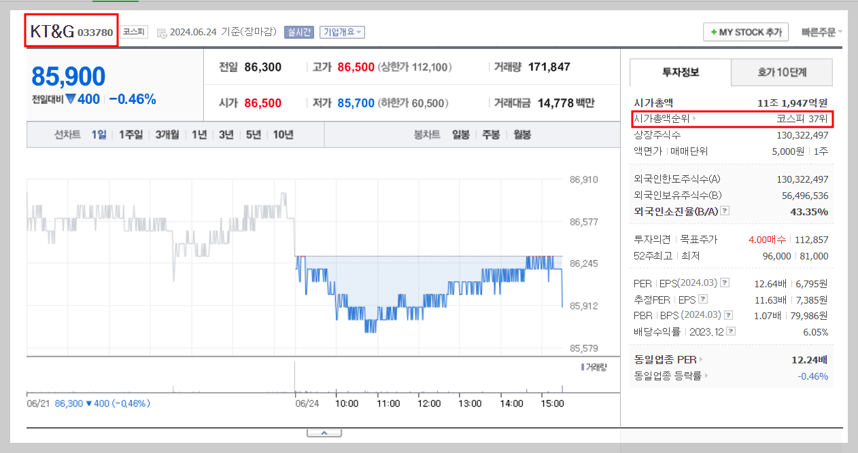Click the stock code 033780

point(95,33)
